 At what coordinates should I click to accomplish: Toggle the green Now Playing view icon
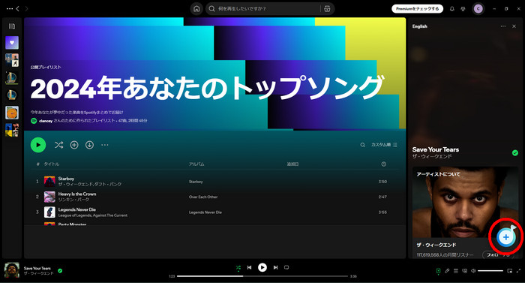(438, 271)
